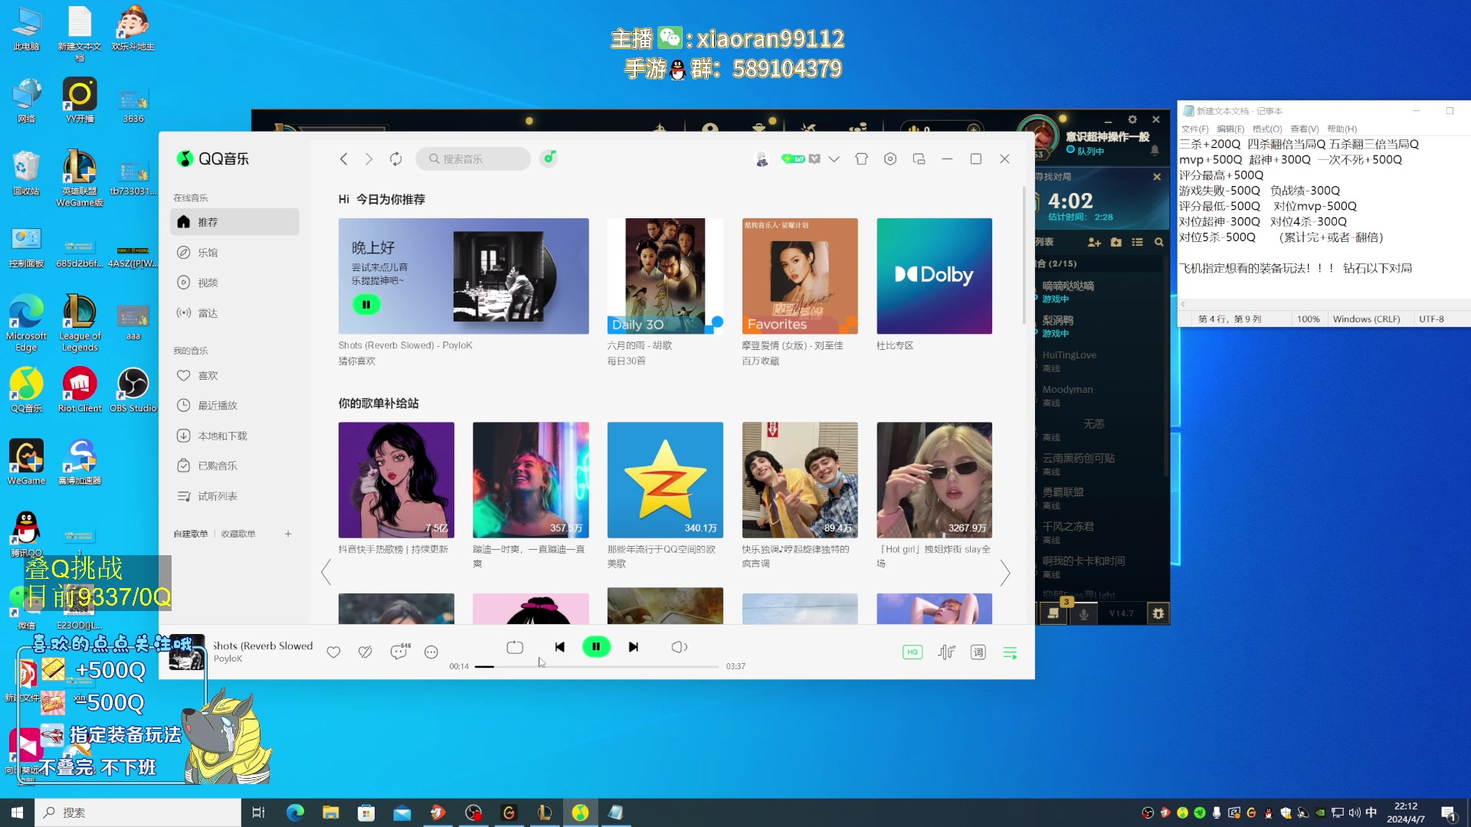
Task: Switch to 自建歌单 tab
Action: pos(190,534)
